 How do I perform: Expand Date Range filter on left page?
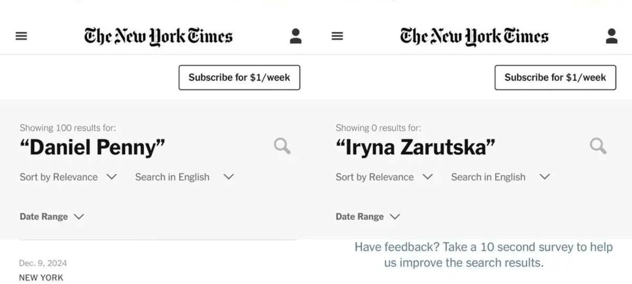[x=52, y=217]
